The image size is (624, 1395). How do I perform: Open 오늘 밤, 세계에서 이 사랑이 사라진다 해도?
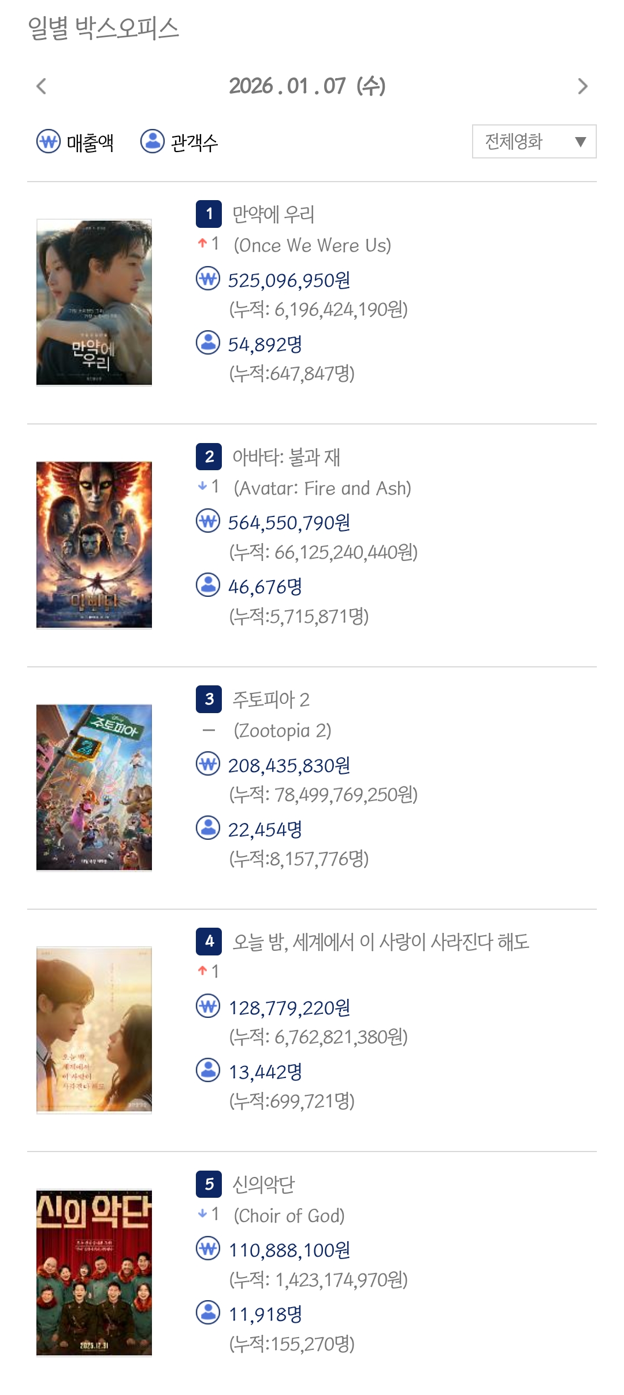(380, 942)
